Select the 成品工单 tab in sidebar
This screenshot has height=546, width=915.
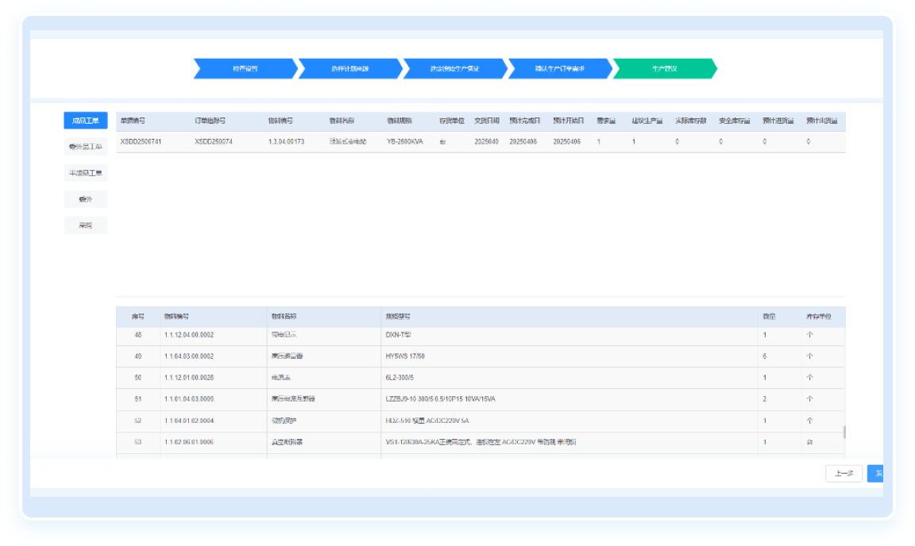[x=86, y=121]
